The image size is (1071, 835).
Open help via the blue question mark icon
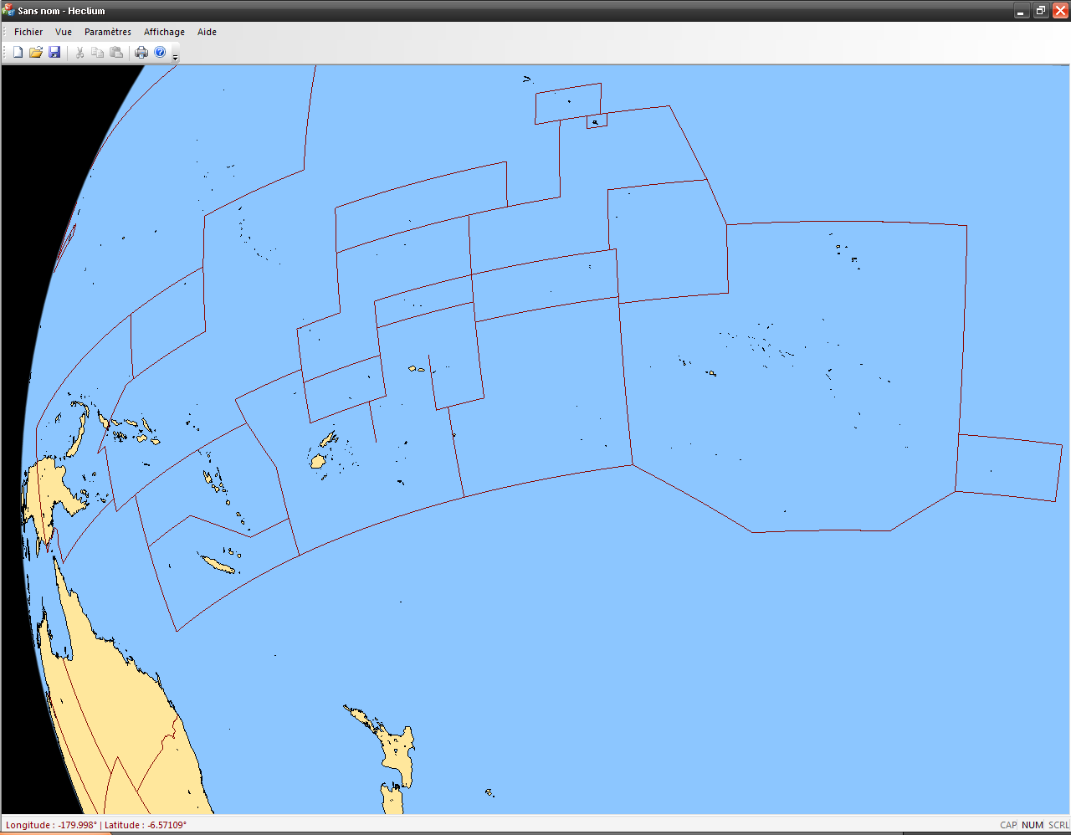[160, 53]
